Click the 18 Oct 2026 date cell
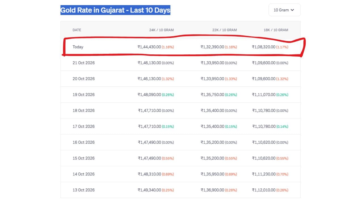 coord(84,110)
